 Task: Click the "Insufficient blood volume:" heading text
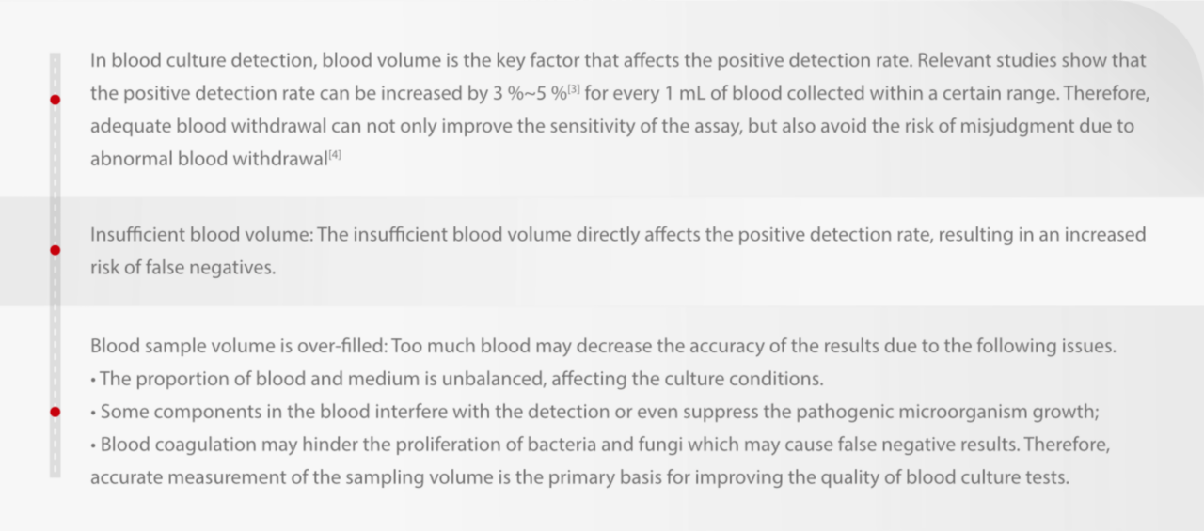(x=201, y=235)
